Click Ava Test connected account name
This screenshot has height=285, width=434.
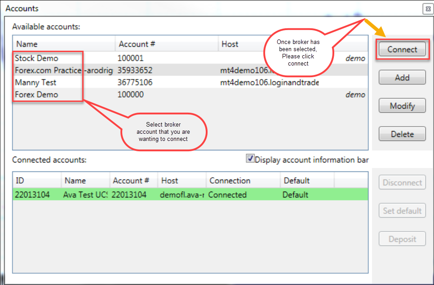tap(85, 195)
